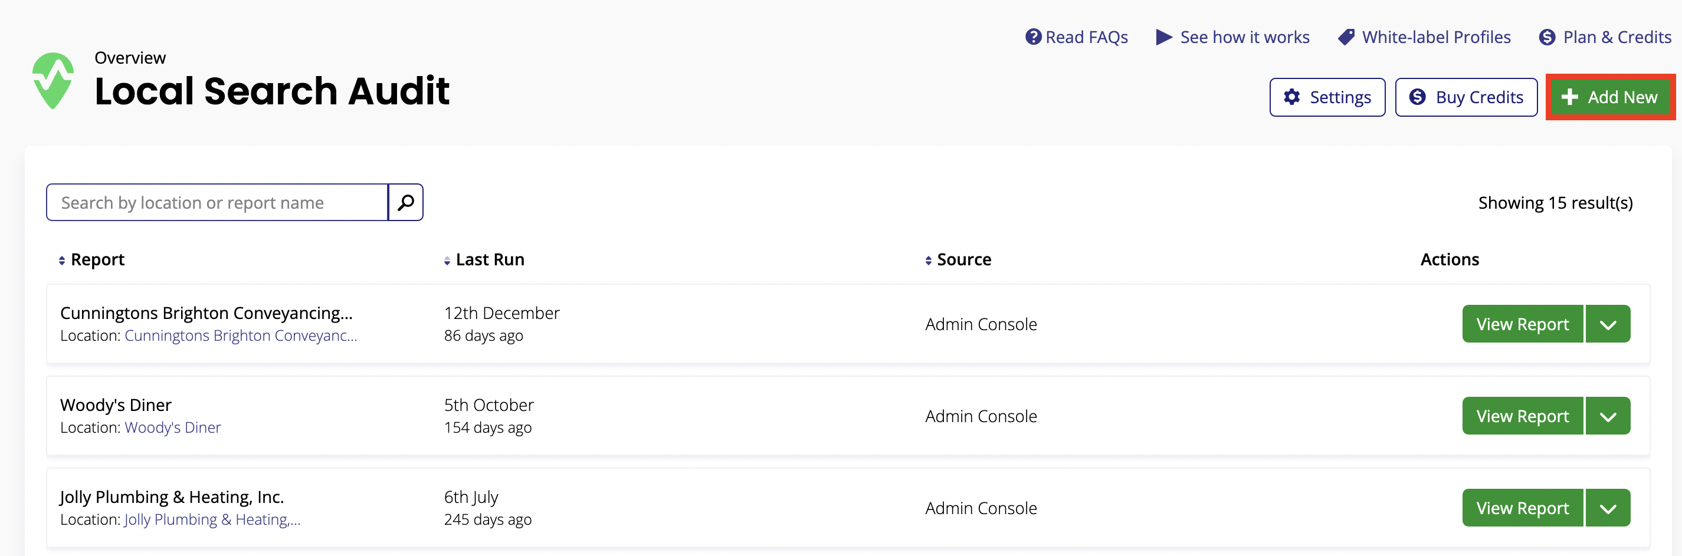1682x556 pixels.
Task: Follow the Cunningtons Brighton Conveyancing location link
Action: pos(240,335)
